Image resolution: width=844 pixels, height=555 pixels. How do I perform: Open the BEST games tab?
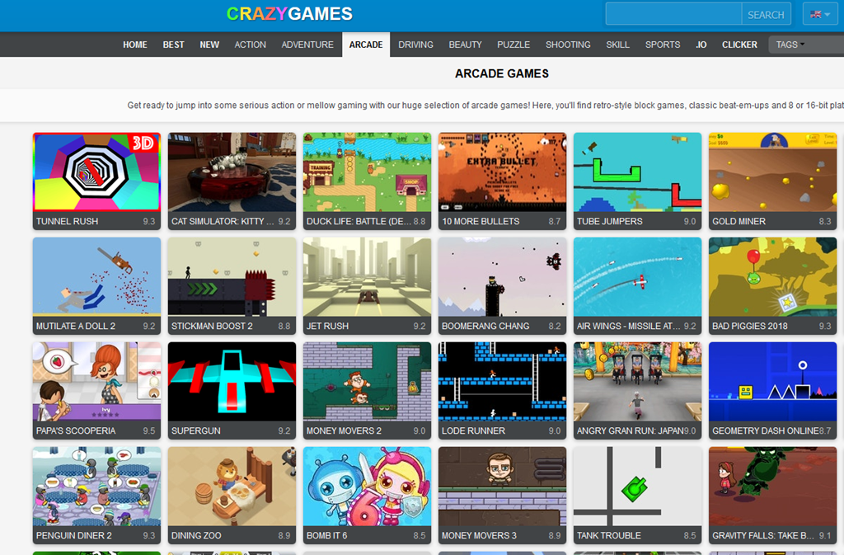[173, 45]
